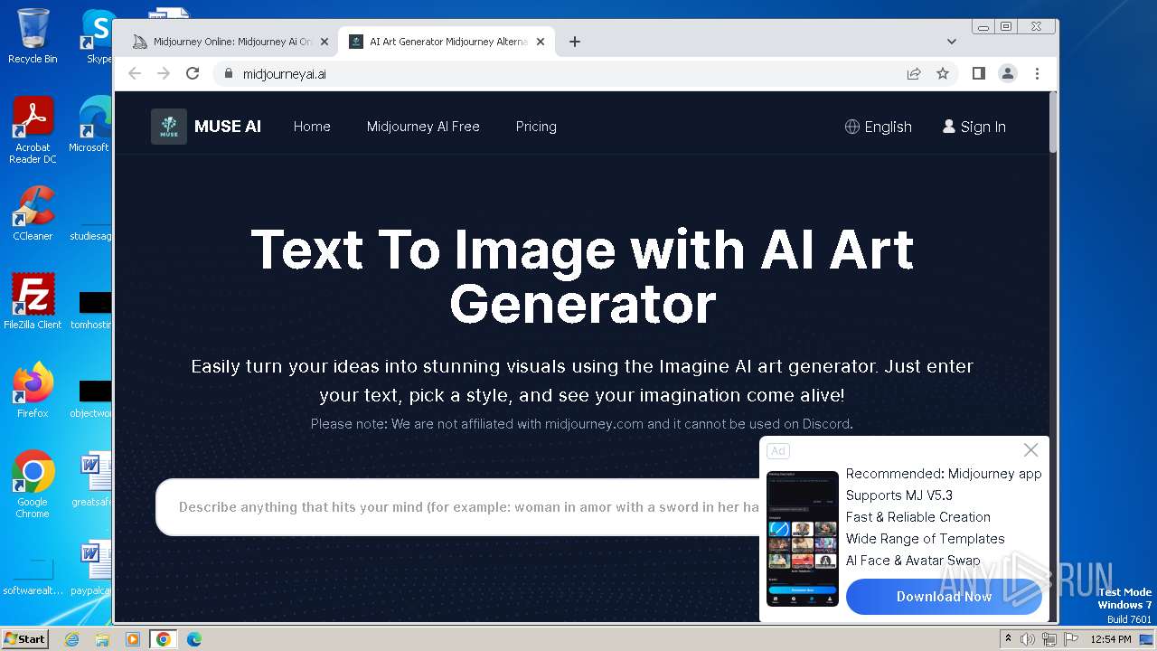The image size is (1157, 651).
Task: Click the network tray icon
Action: [1049, 639]
